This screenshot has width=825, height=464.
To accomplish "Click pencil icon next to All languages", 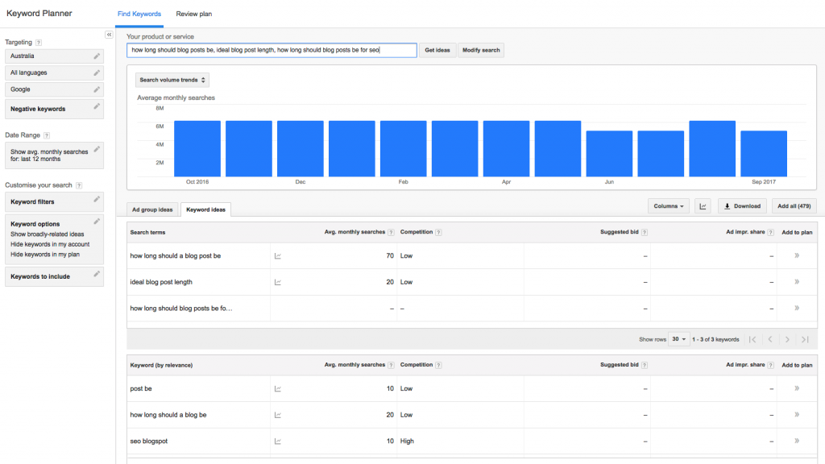I will (x=97, y=73).
